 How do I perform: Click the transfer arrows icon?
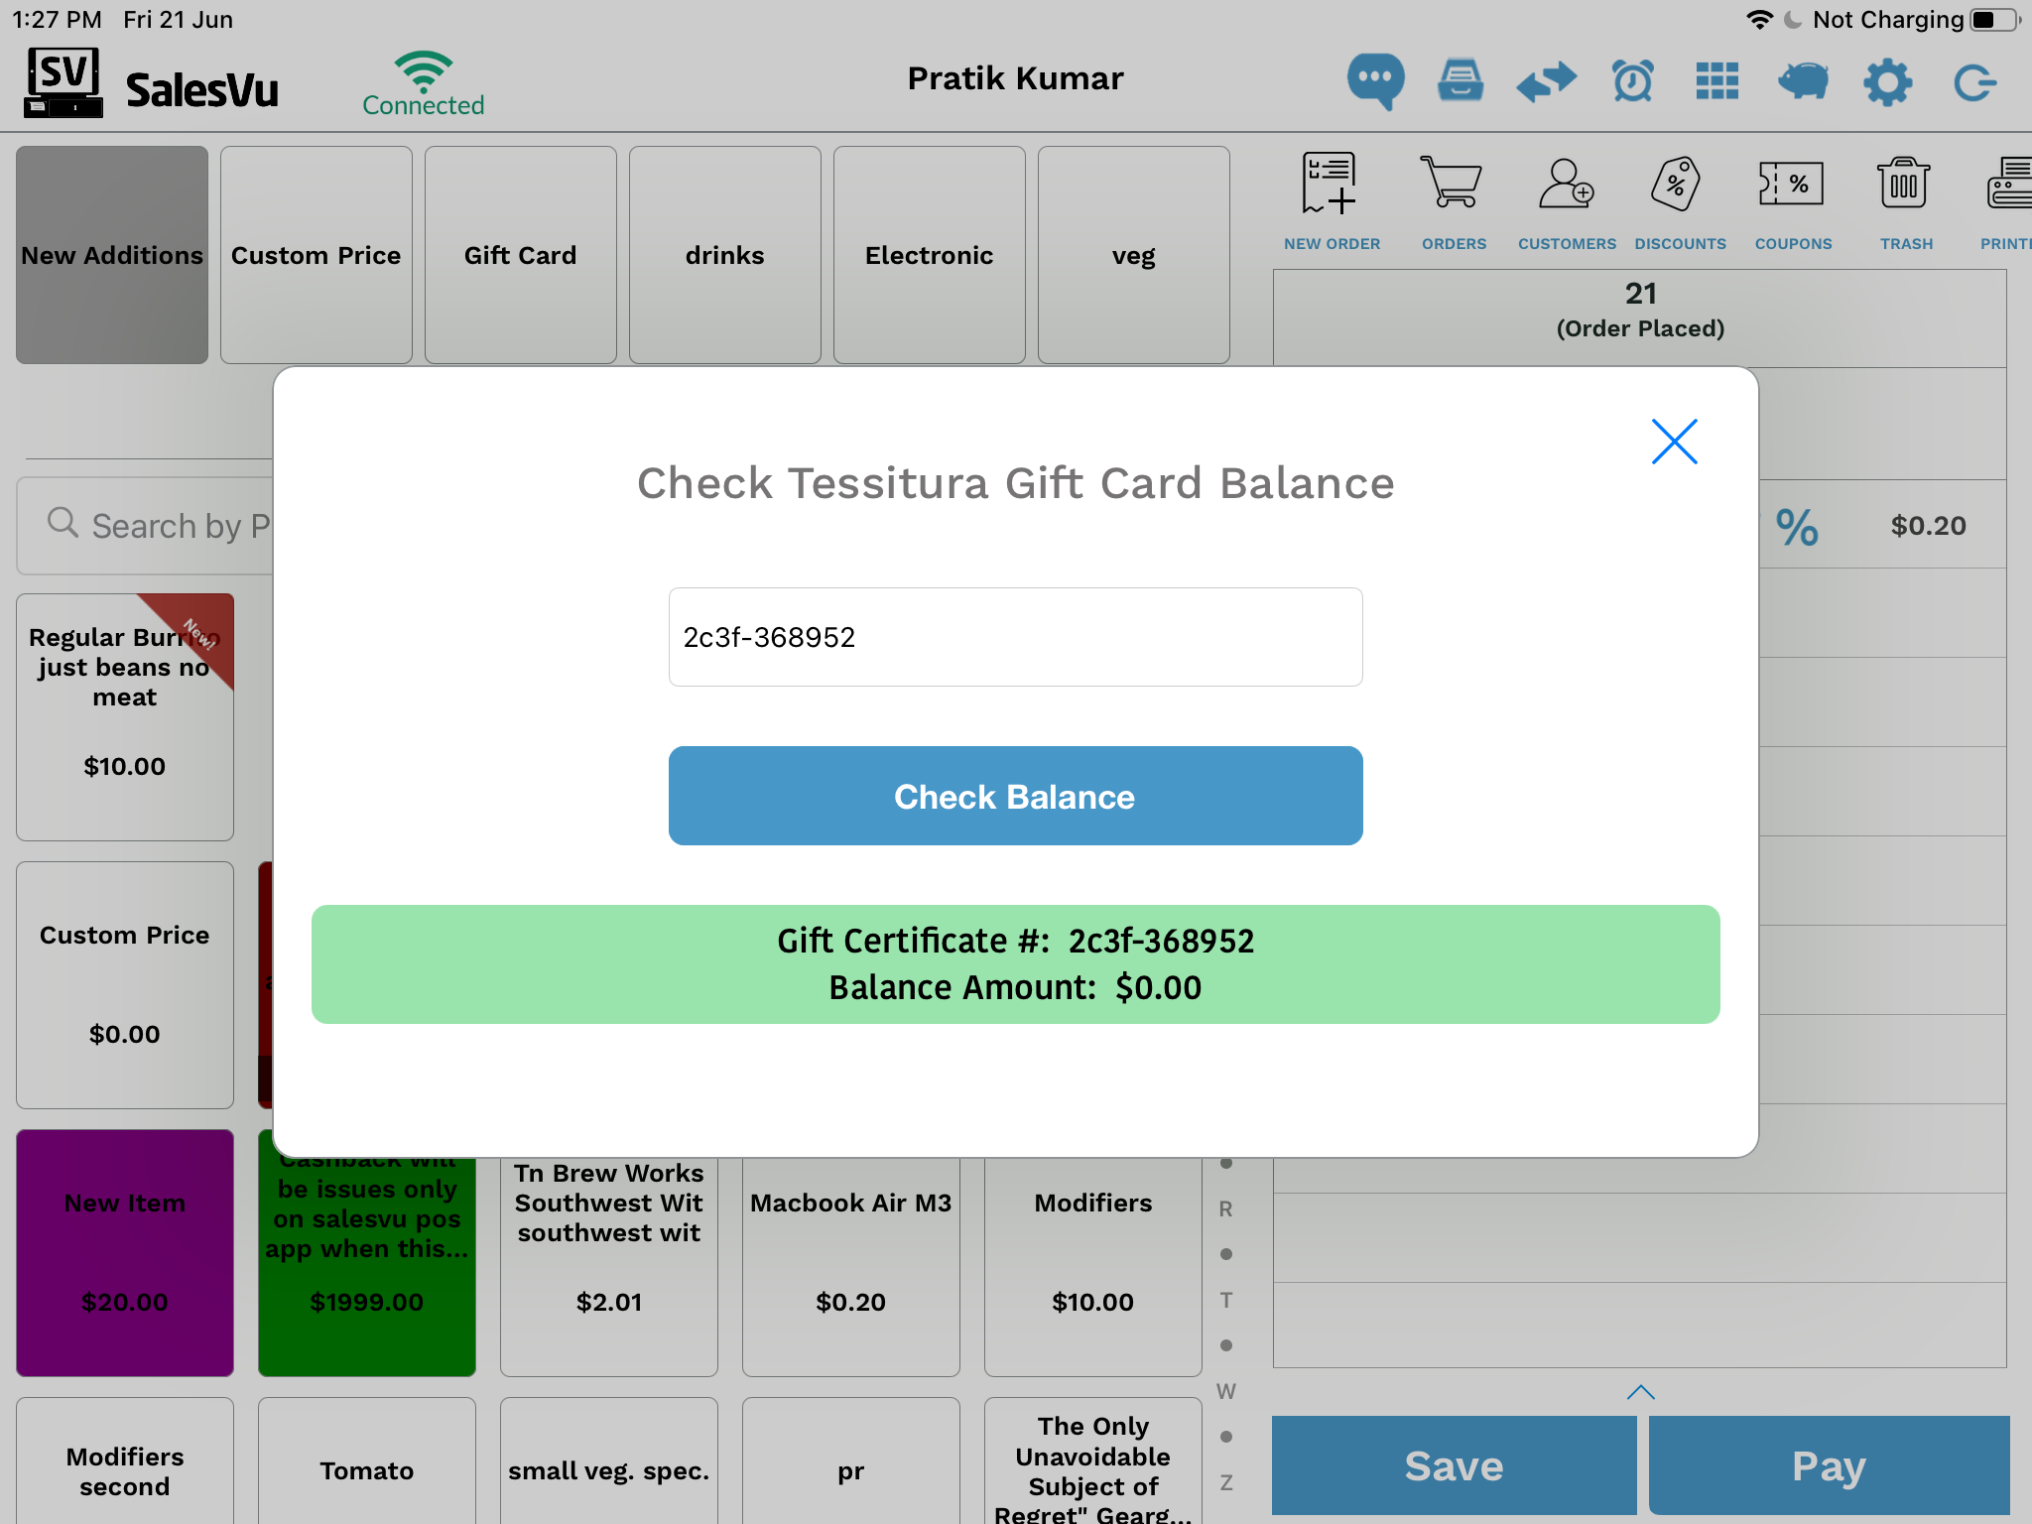1546,81
